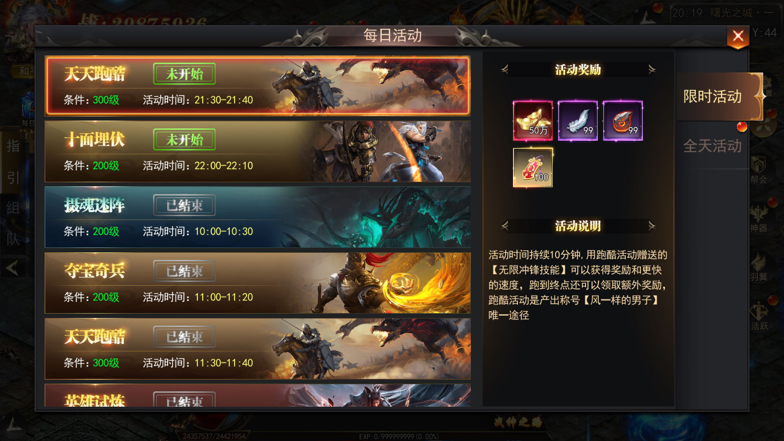784x441 pixels.
Task: Expand the left side panel arrow
Action: tap(12, 268)
